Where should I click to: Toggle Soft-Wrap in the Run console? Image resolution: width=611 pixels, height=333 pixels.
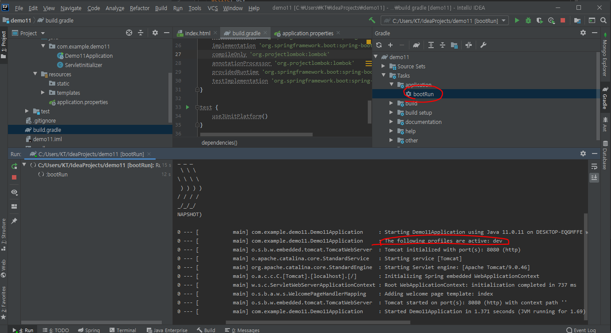coord(594,166)
